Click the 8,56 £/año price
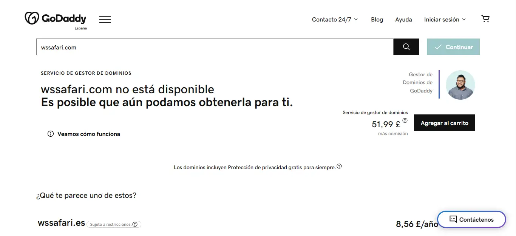Screen dimensions: 516x236 (417, 224)
